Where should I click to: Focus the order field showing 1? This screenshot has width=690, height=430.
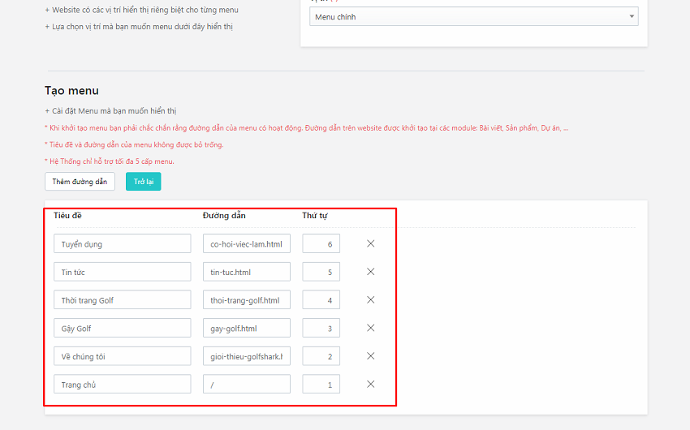pos(321,385)
